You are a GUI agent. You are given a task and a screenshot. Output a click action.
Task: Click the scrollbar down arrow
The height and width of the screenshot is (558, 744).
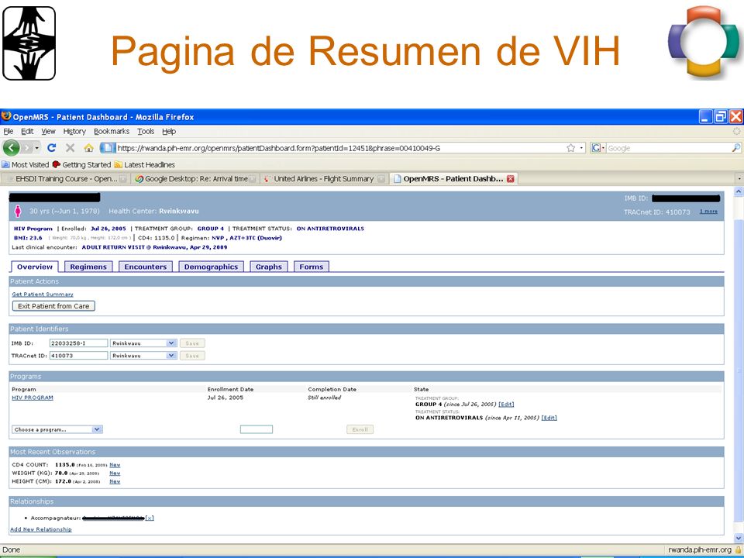[739, 538]
